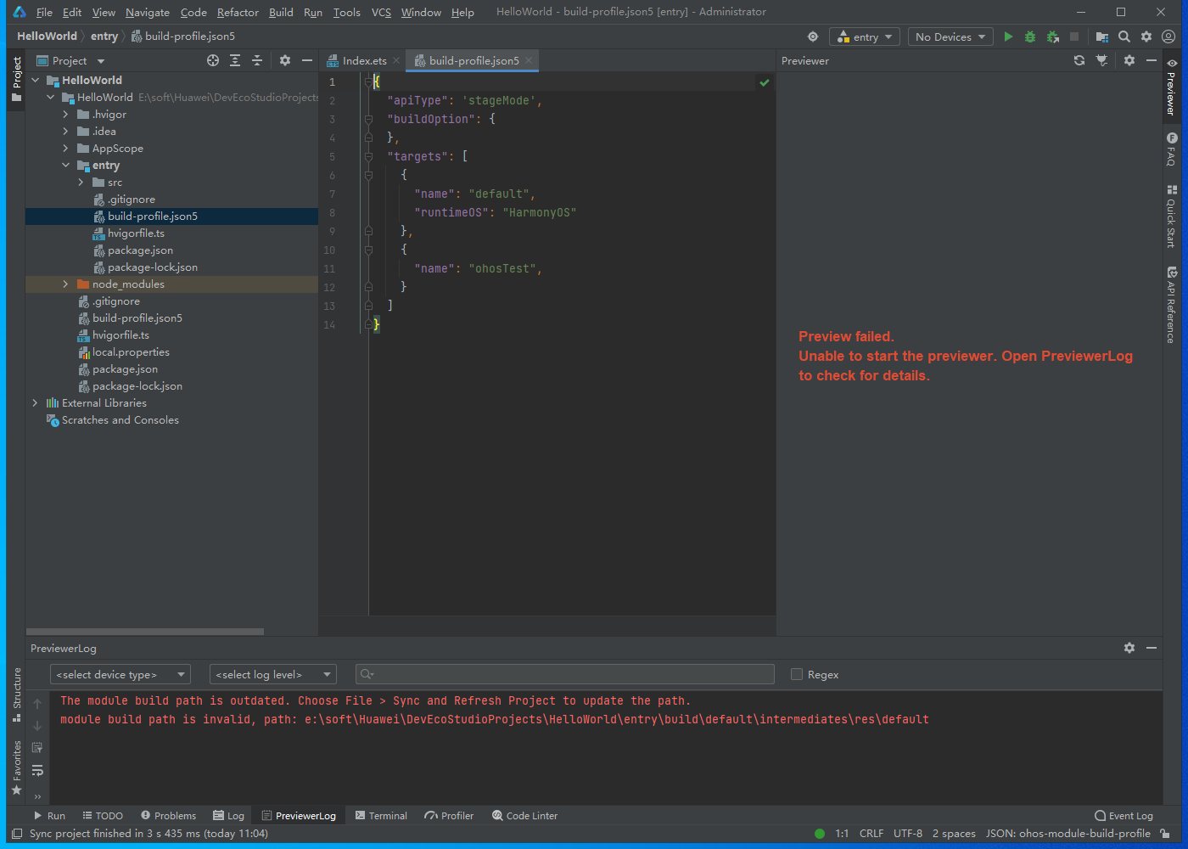Click the 2 spaces indent status item
Screen dimensions: 1188x849
click(x=954, y=834)
